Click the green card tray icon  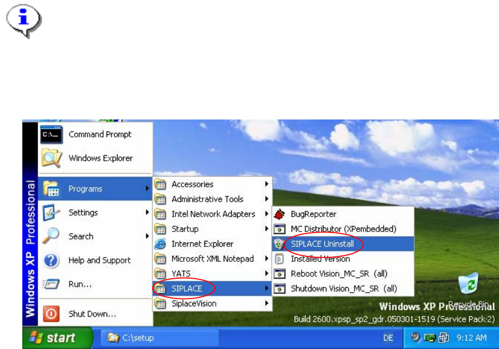[x=429, y=338]
